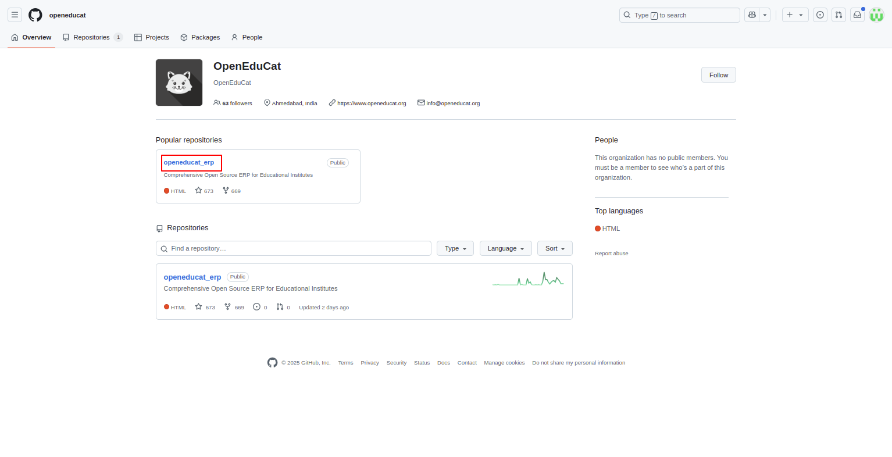The width and height of the screenshot is (892, 457).
Task: Click the forks 669 in repository list
Action: click(234, 307)
